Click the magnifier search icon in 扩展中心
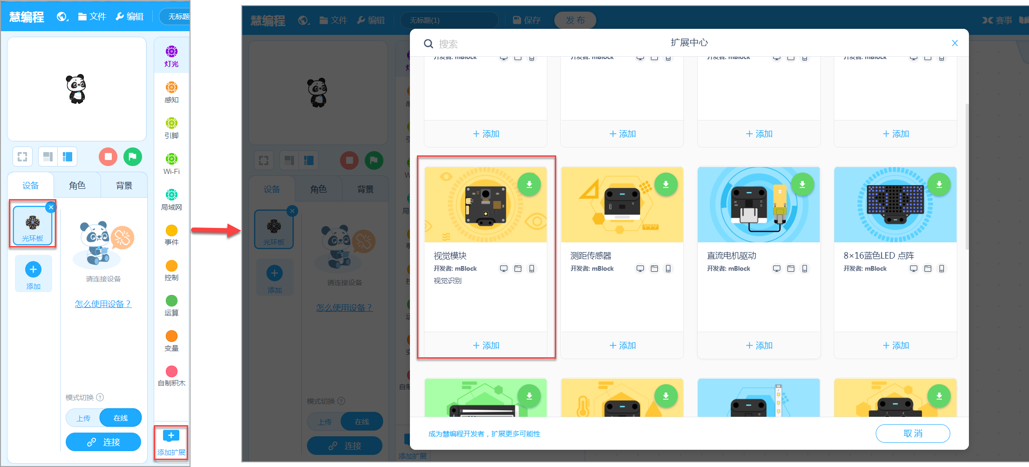This screenshot has height=467, width=1029. click(x=428, y=44)
